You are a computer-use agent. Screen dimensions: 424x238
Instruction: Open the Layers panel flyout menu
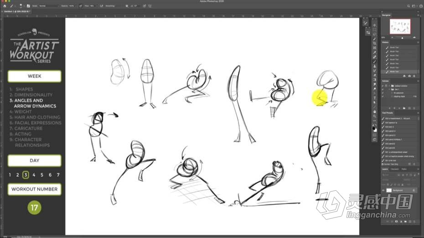click(418, 169)
